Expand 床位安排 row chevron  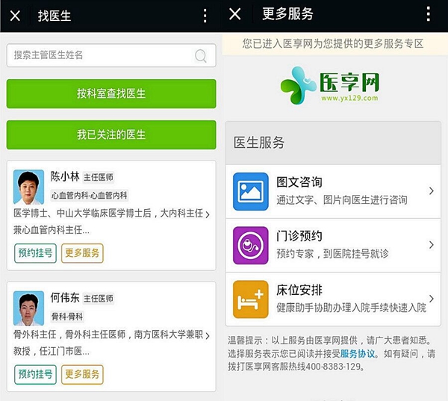pos(432,299)
